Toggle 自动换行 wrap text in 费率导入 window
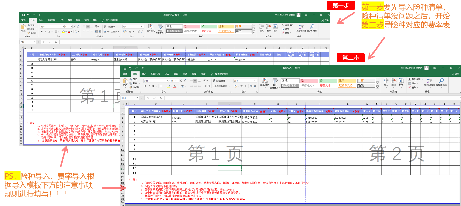Screen dimensions: 461x206 219,81
